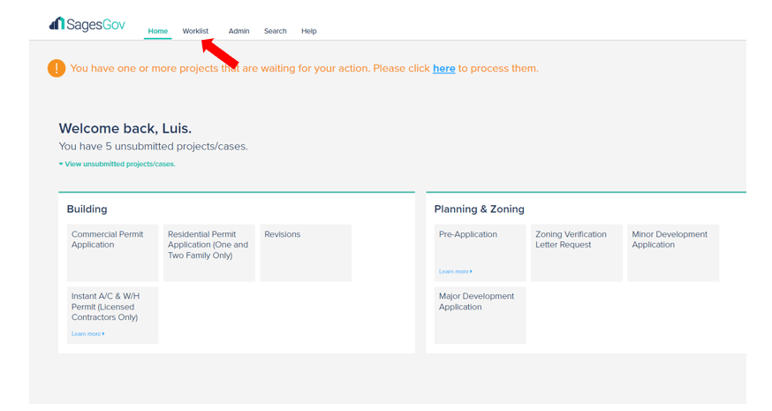Click the 'here' link in the alert
Viewport: 772px width, 411px height.
tap(443, 68)
